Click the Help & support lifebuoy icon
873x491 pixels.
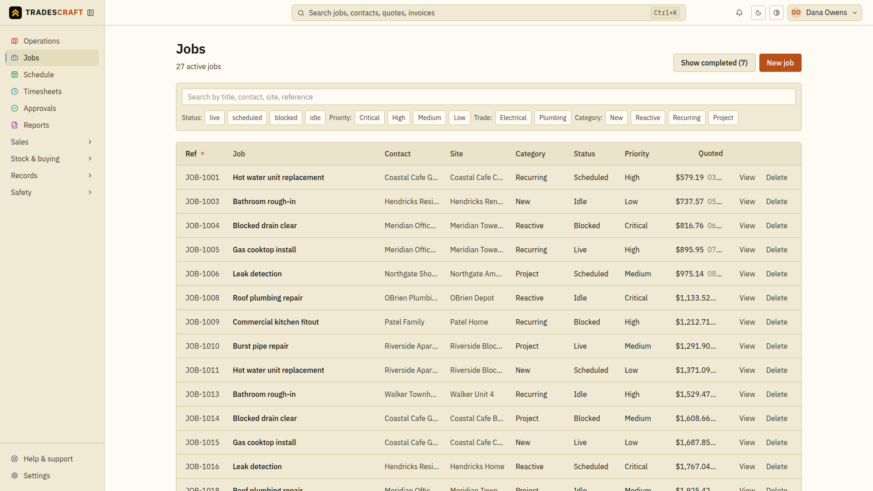(x=15, y=459)
